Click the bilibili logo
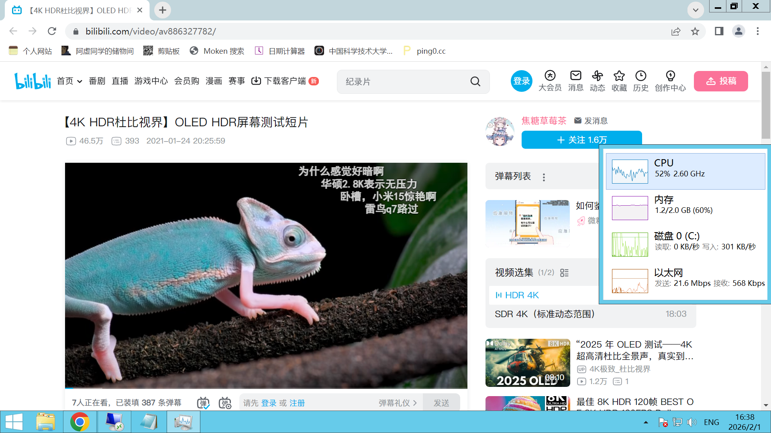Screen dimensions: 771x433 [32, 81]
